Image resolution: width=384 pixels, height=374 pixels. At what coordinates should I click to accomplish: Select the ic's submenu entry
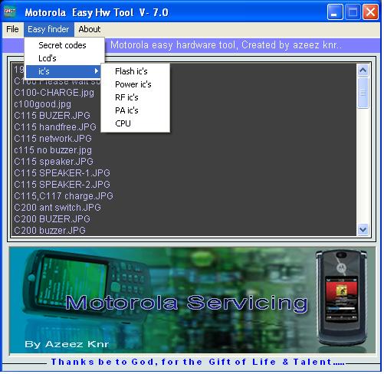click(64, 71)
